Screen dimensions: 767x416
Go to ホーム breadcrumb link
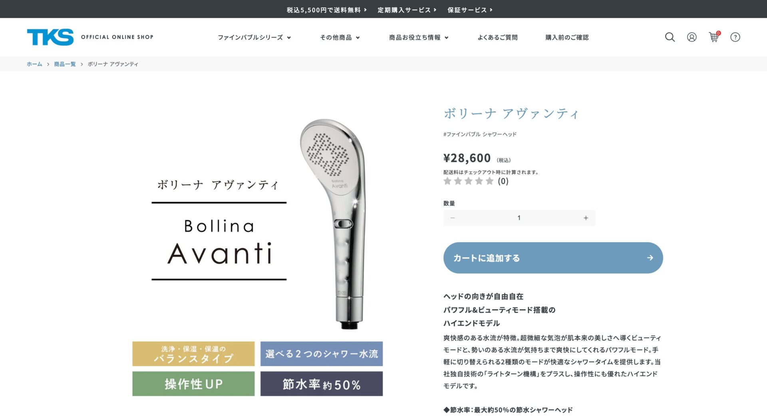coord(34,64)
